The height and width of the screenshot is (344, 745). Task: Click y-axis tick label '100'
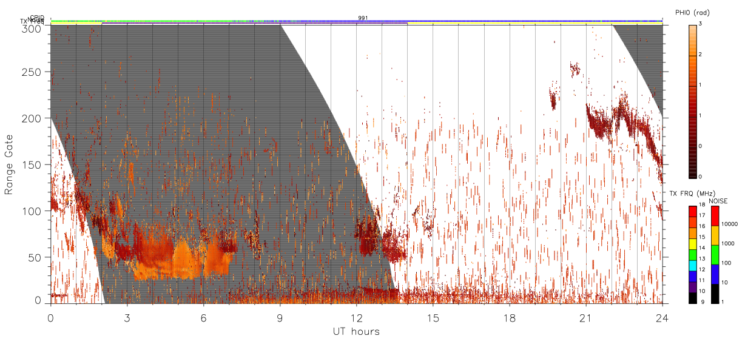point(32,211)
